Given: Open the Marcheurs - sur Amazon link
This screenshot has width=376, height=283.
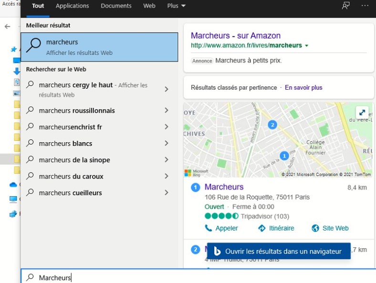Looking at the screenshot, I should [236, 36].
